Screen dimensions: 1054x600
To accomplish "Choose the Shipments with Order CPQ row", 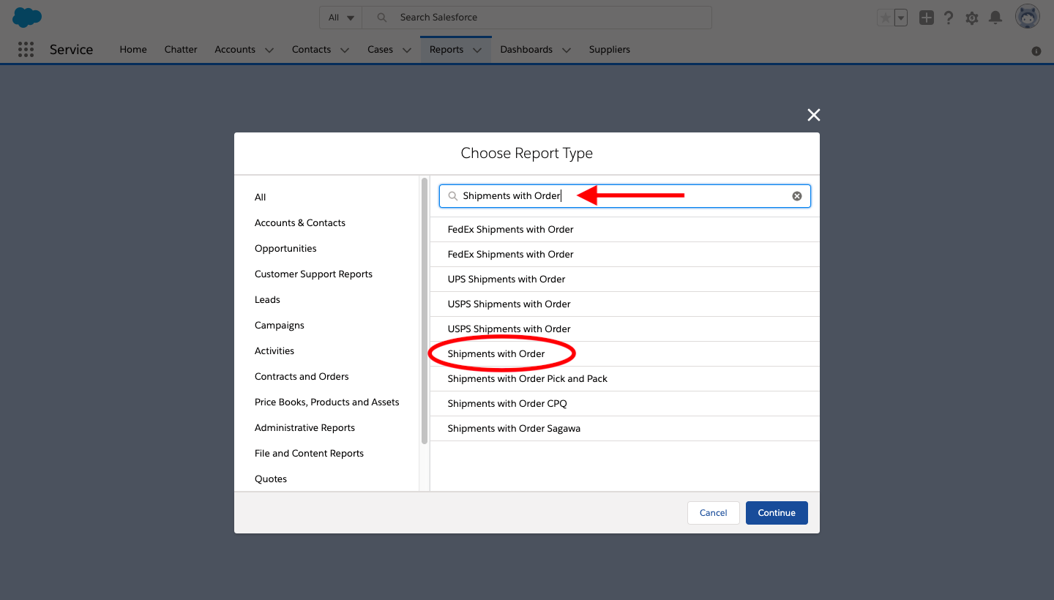I will [x=624, y=404].
